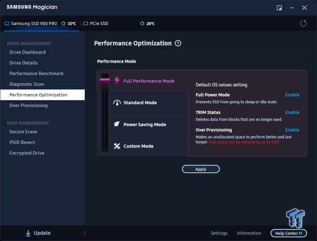Viewport: 317px width, 241px height.
Task: Click the Samsung Magician title logo
Action: pos(32,7)
